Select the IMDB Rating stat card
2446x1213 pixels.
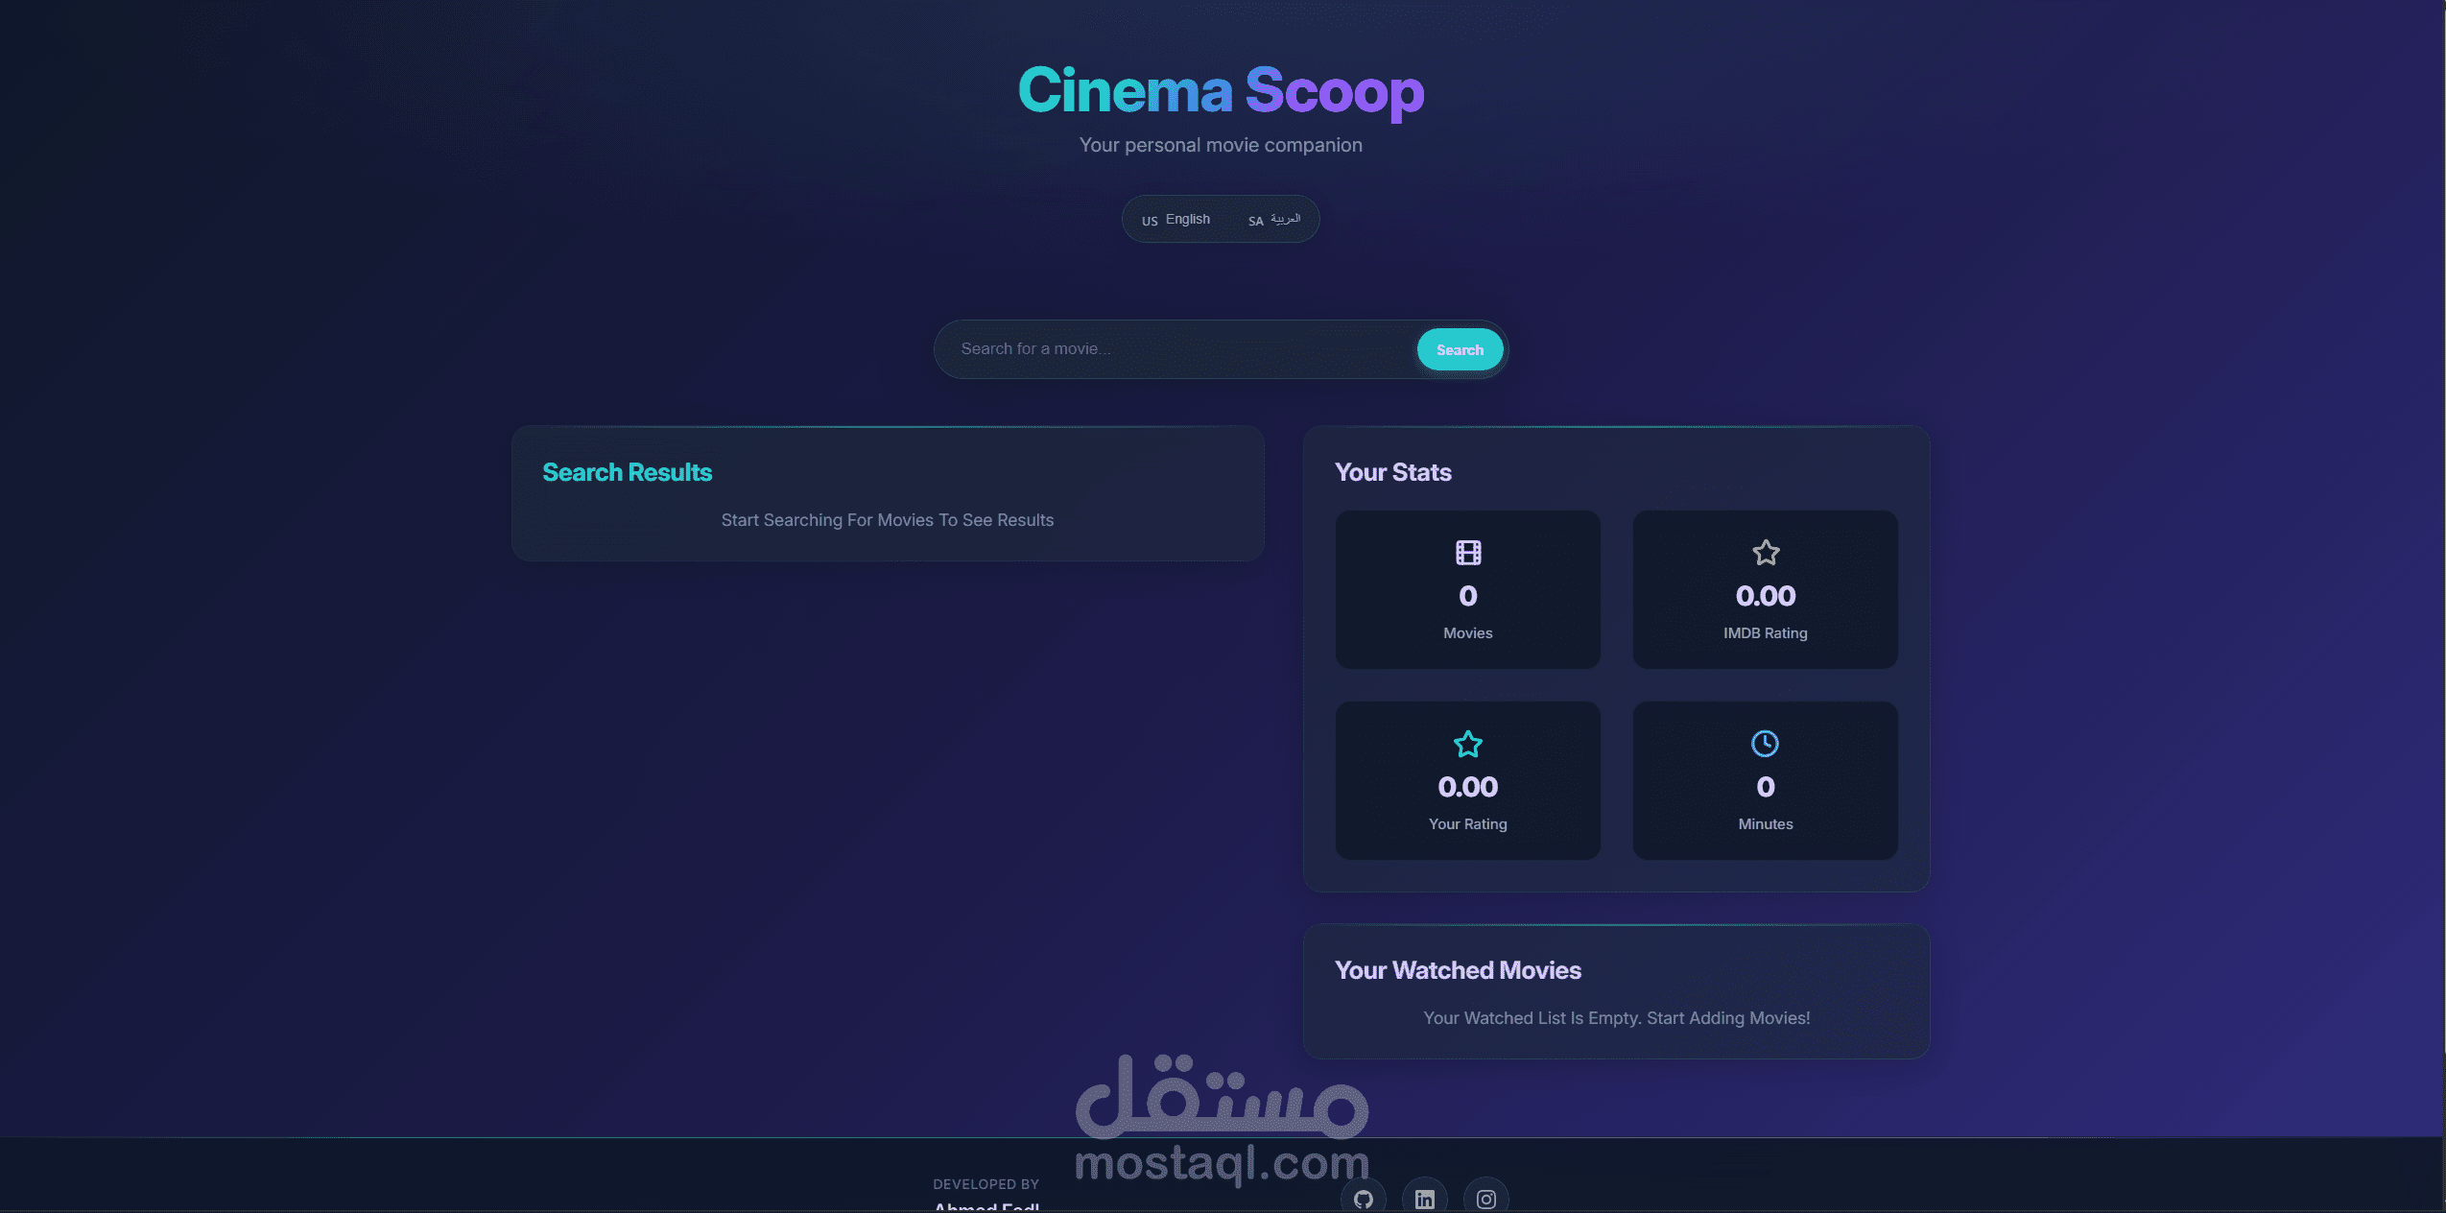coord(1765,588)
